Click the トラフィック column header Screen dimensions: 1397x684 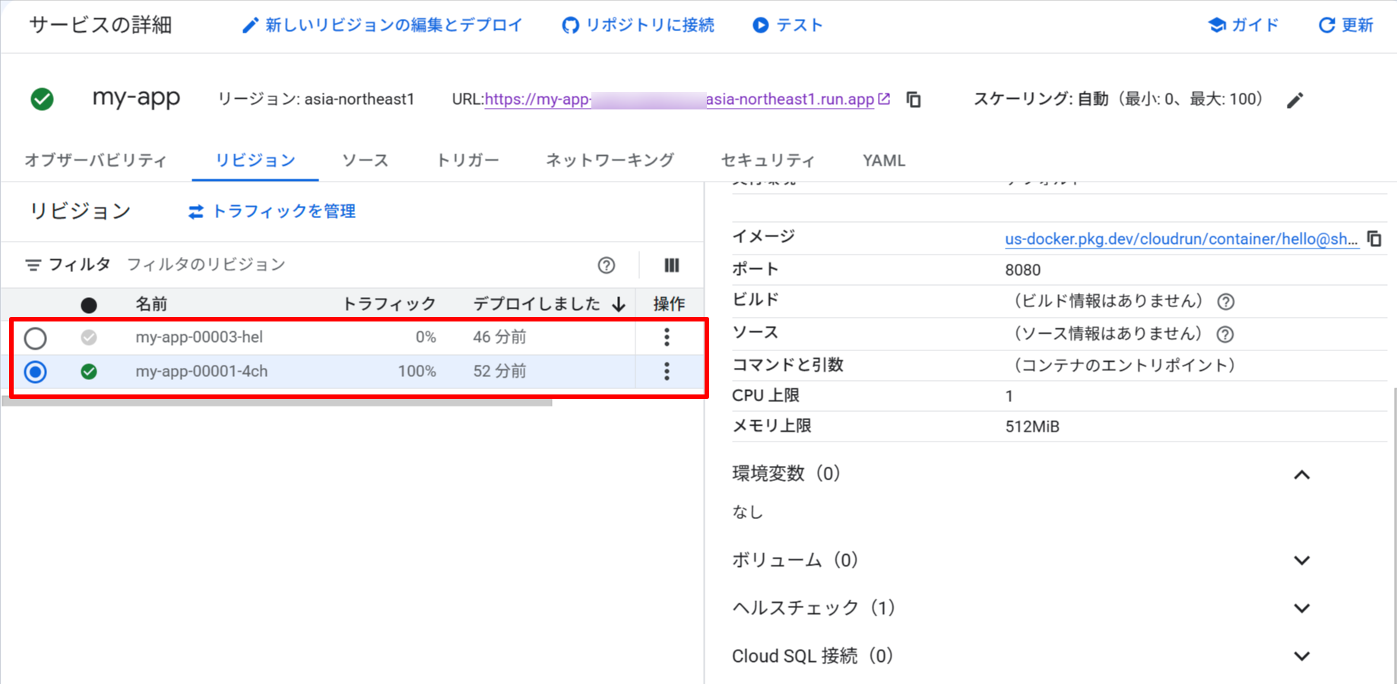click(389, 305)
